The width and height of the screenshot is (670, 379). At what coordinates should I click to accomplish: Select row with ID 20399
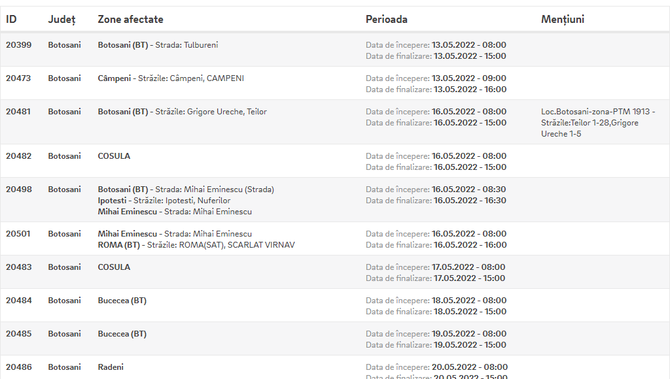point(335,50)
